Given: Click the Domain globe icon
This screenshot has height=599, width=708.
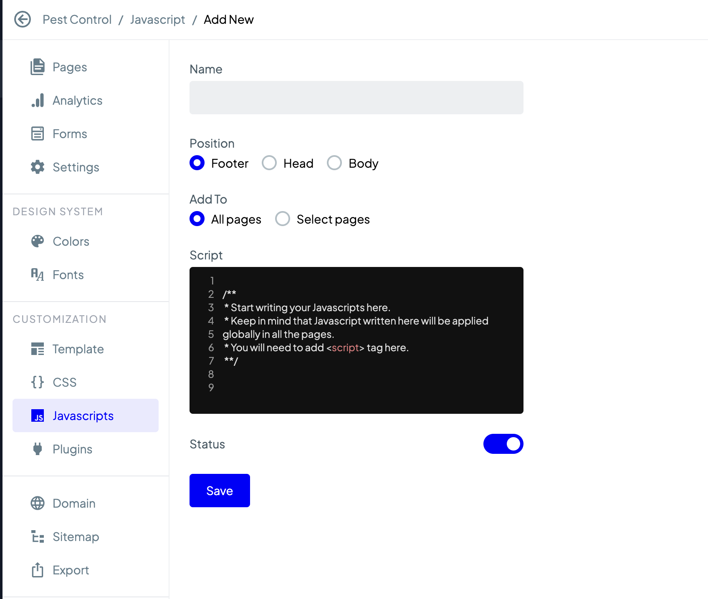Looking at the screenshot, I should coord(38,503).
